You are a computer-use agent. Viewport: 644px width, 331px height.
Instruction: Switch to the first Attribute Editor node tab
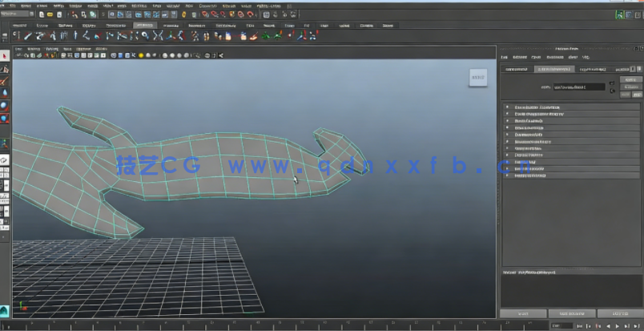coord(517,69)
